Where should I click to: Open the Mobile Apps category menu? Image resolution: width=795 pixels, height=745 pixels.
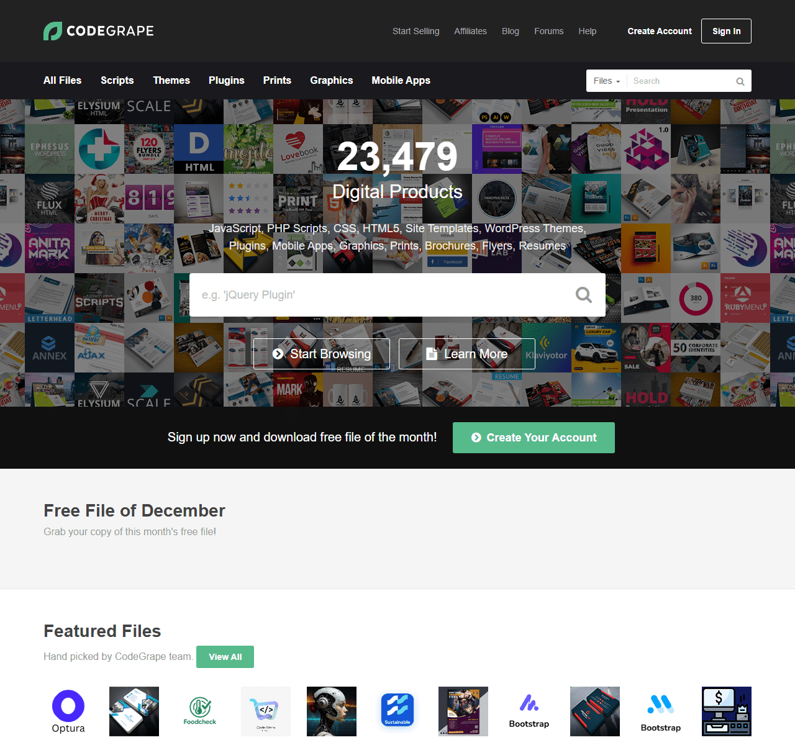coord(401,81)
